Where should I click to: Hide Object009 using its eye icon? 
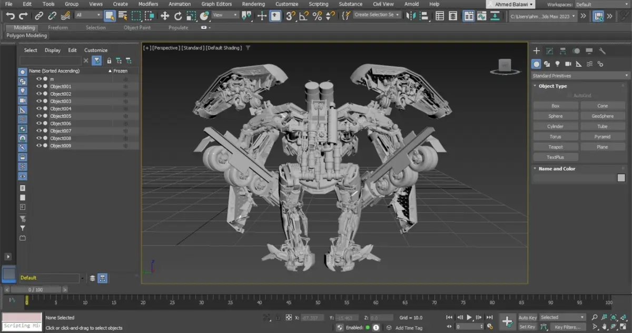pos(39,145)
